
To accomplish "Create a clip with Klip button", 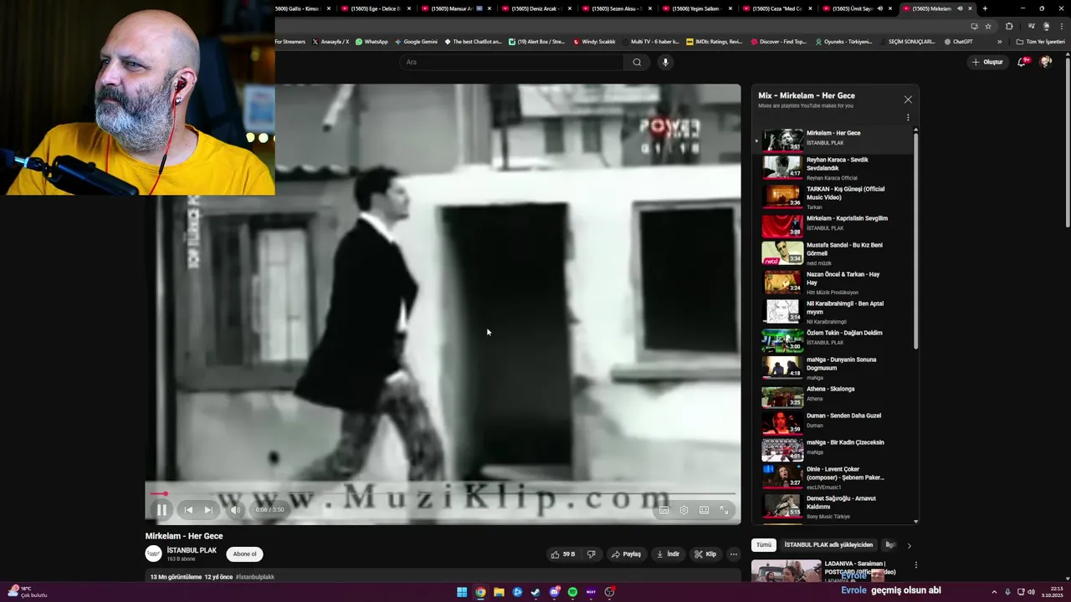I will pyautogui.click(x=705, y=554).
